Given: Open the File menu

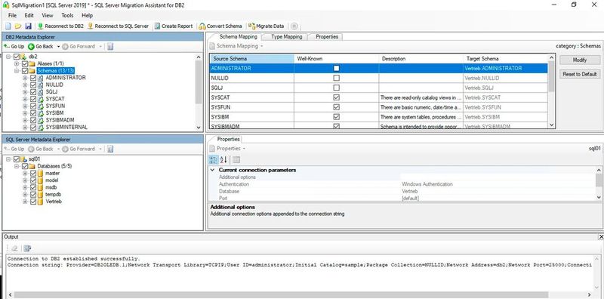Looking at the screenshot, I should (x=12, y=15).
